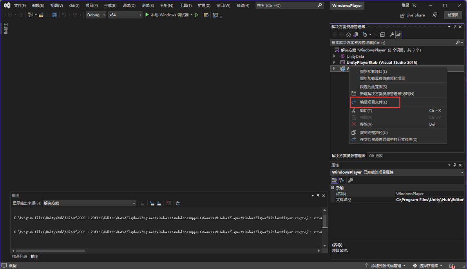Viewport: 467px width, 269px height.
Task: Expand the unloaded WindowsPlayer project node
Action: tap(334, 69)
